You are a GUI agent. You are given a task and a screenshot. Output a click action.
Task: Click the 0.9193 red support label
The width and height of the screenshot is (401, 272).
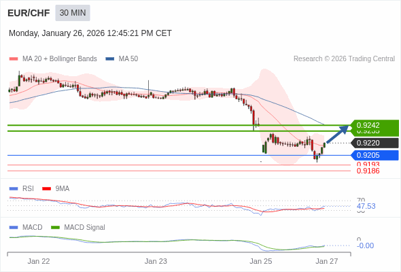tap(368, 165)
